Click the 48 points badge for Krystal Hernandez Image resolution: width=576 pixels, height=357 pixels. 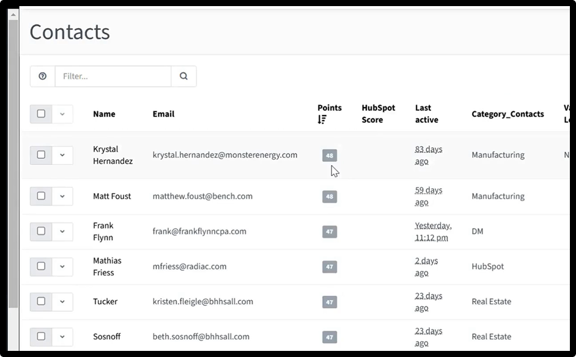(330, 155)
